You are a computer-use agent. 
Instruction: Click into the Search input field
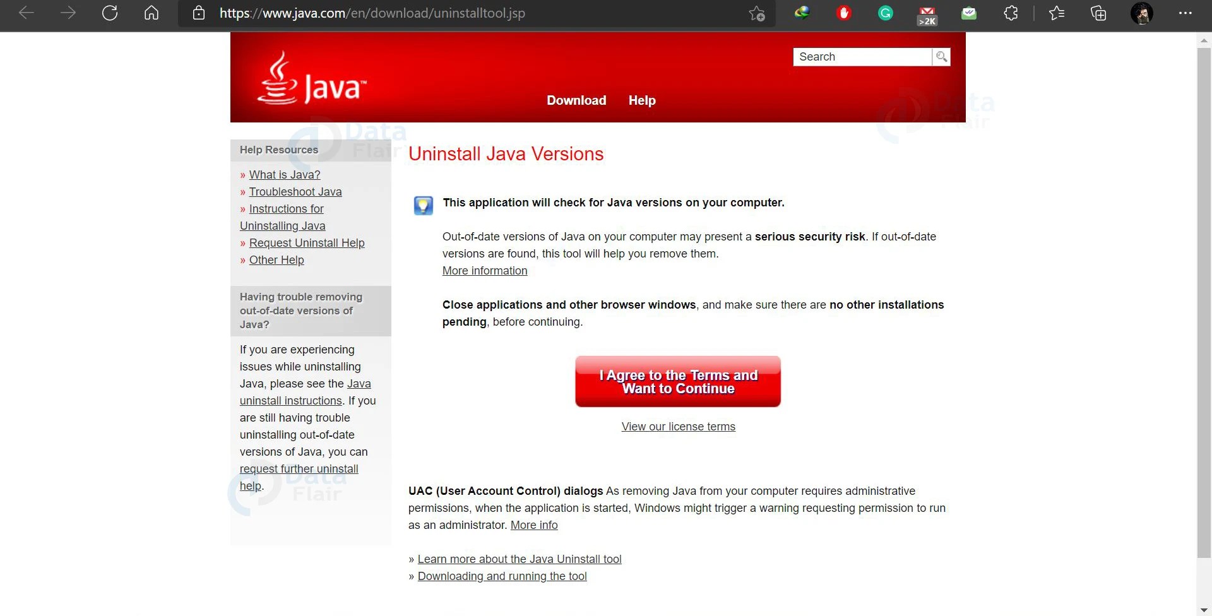pyautogui.click(x=862, y=57)
